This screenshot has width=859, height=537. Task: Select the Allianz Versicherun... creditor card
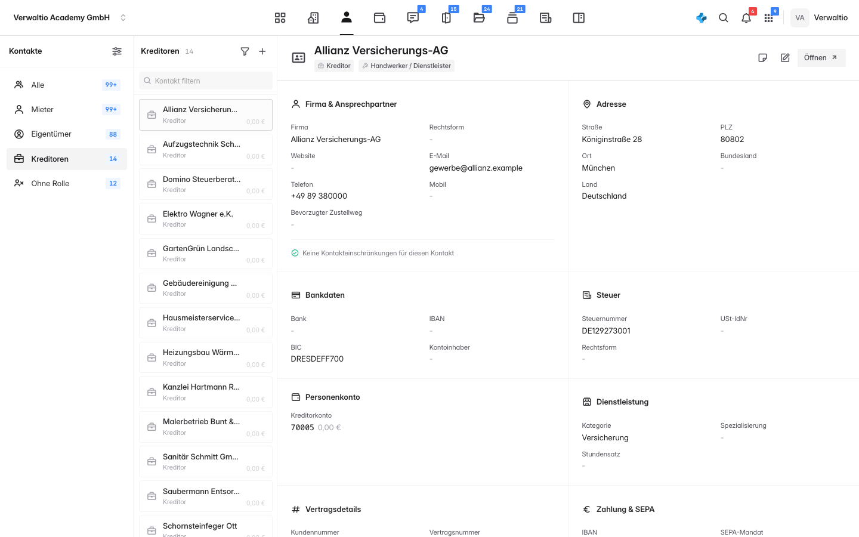pyautogui.click(x=206, y=115)
